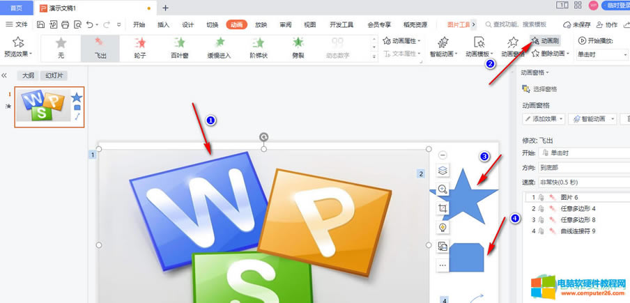Click the zoom magnifier icon beside the picture
The image size is (630, 303).
click(443, 189)
